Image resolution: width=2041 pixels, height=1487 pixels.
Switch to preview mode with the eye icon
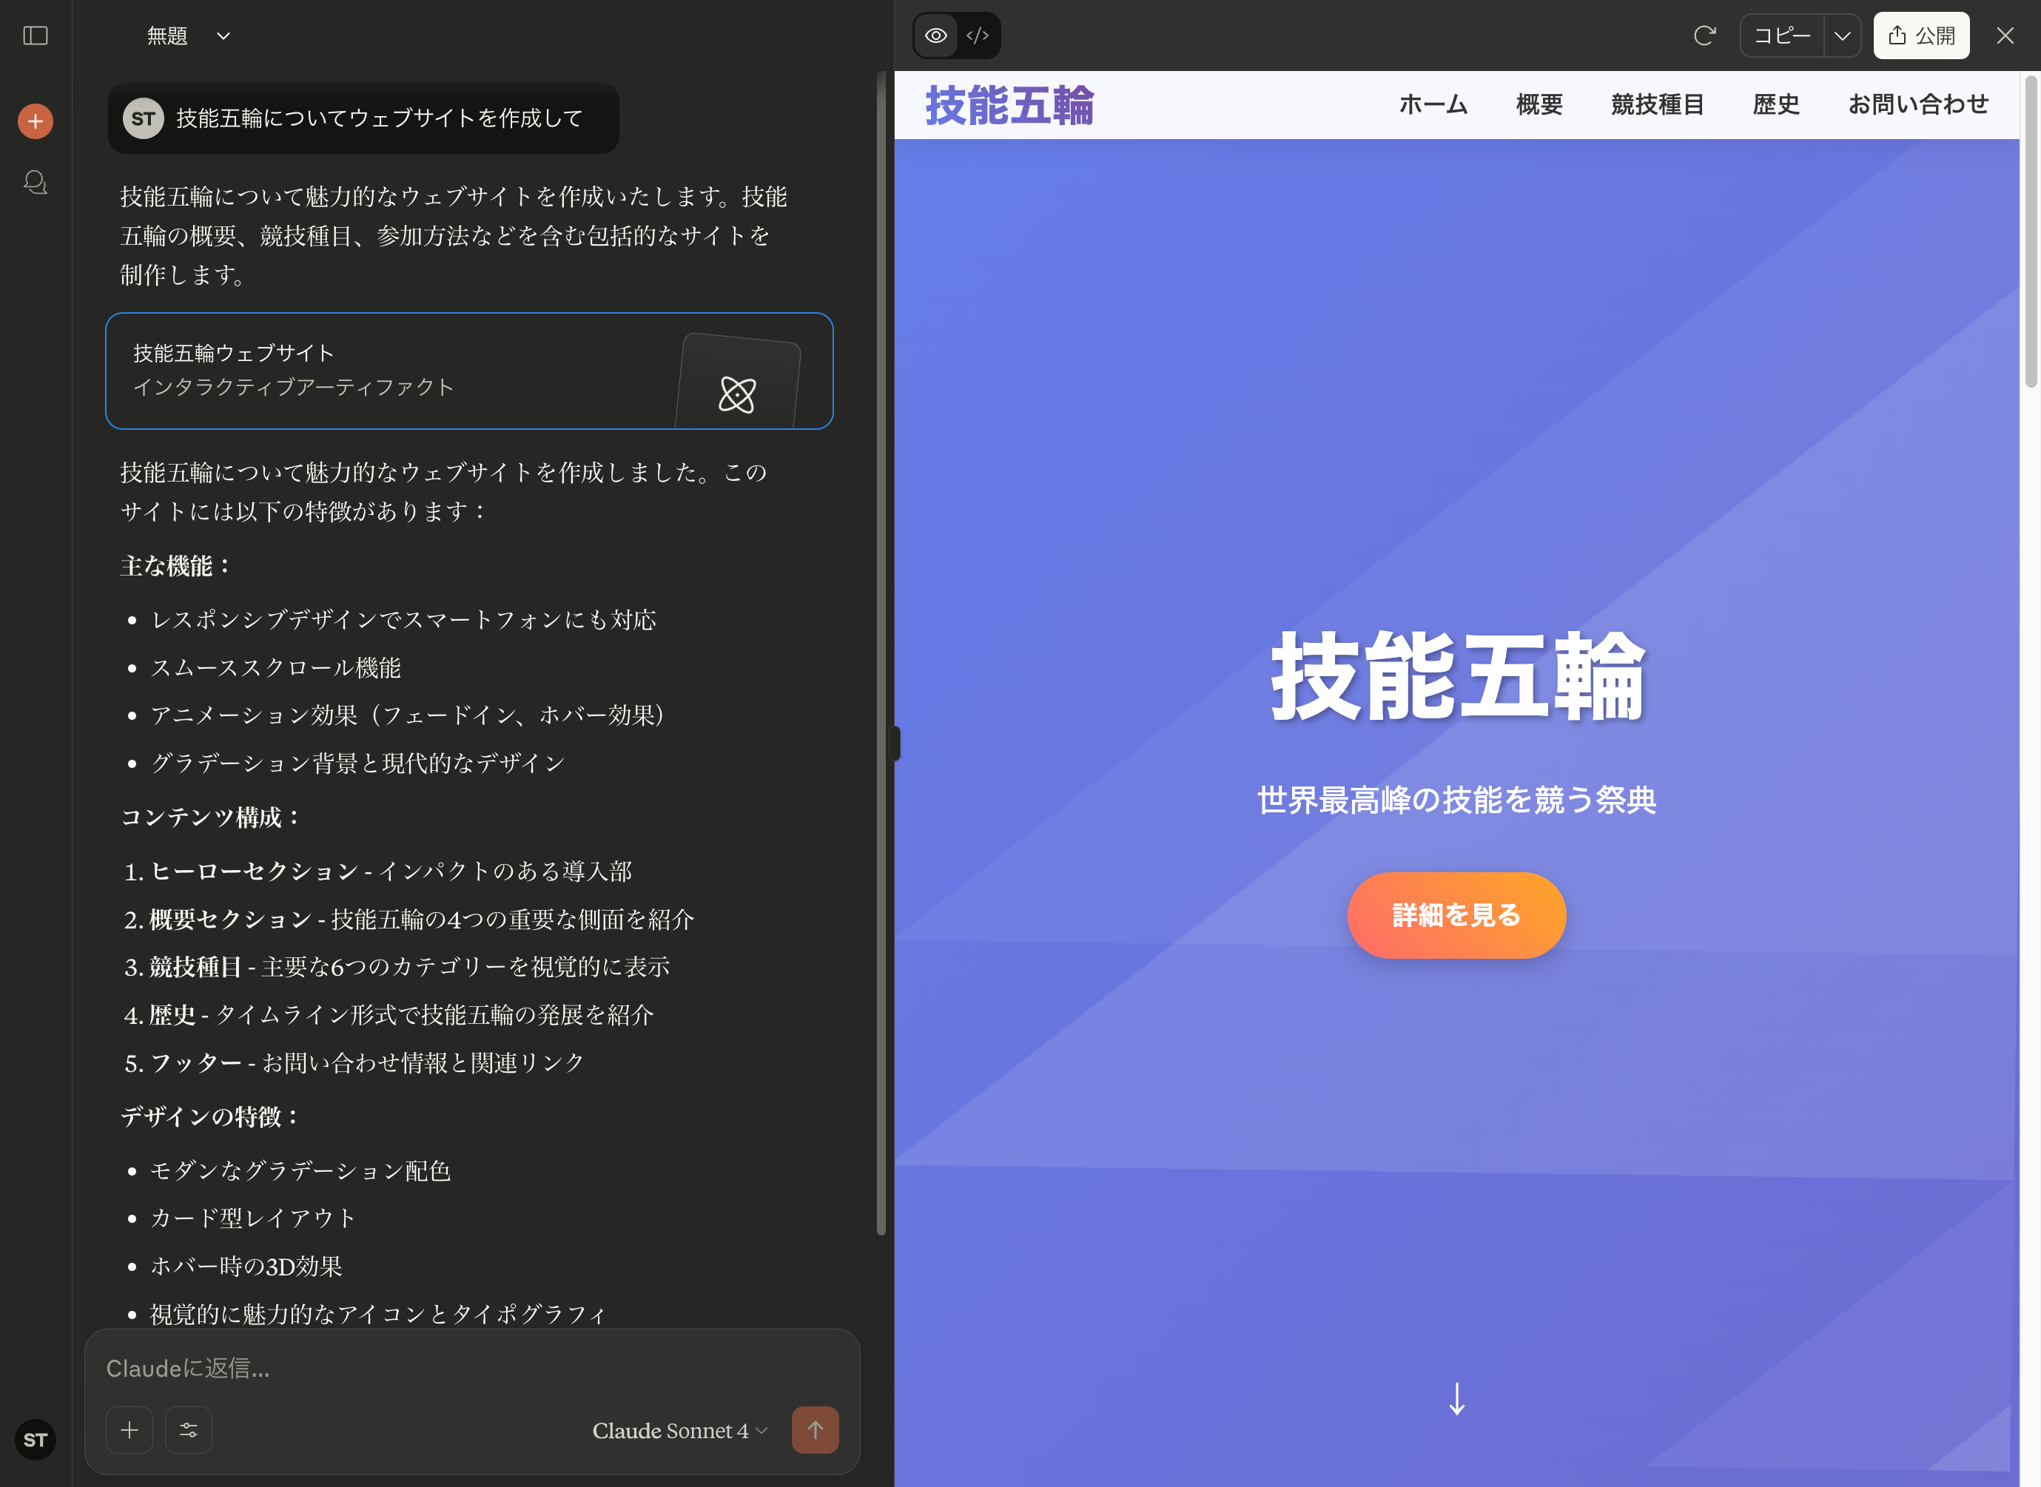936,36
